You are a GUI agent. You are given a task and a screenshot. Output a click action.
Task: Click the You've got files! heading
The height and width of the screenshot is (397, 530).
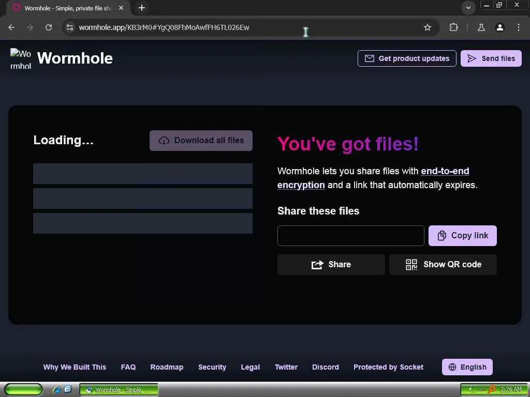(x=348, y=144)
